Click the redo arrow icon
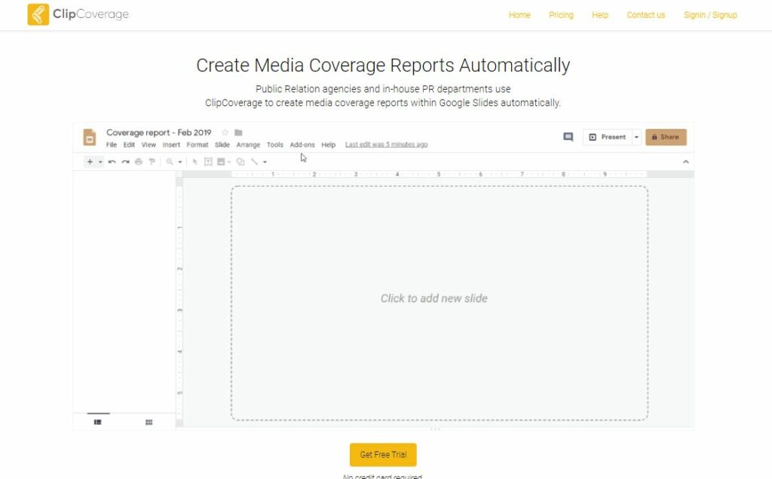The image size is (772, 479). (125, 161)
